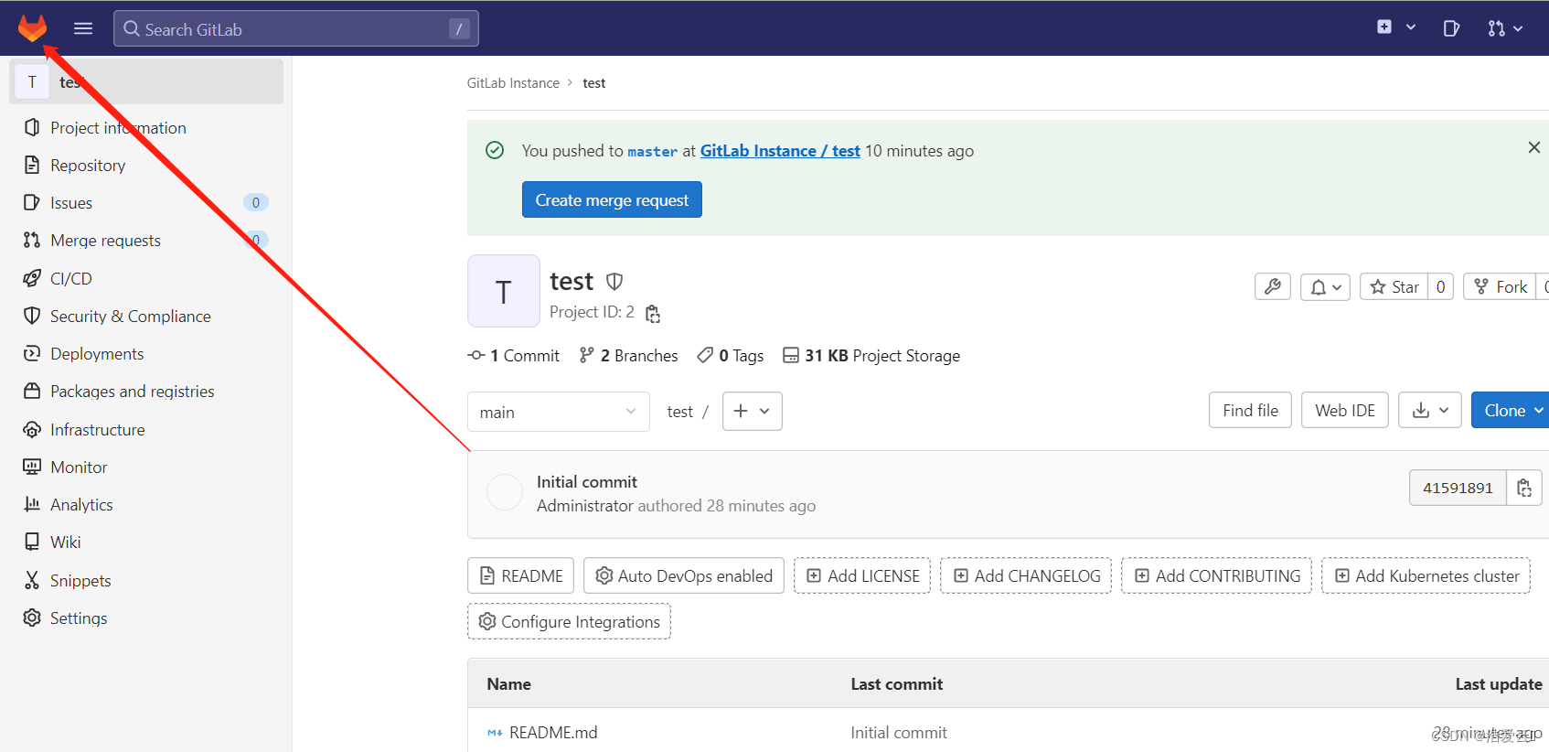
Task: Click the large T project avatar
Action: tap(504, 291)
